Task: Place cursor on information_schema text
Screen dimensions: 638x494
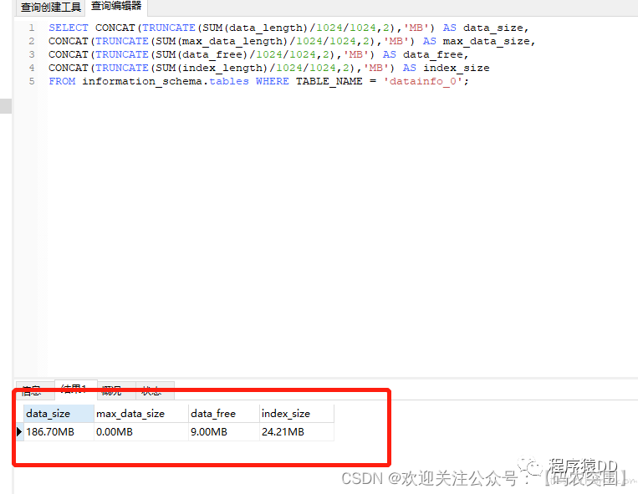Action: point(142,81)
